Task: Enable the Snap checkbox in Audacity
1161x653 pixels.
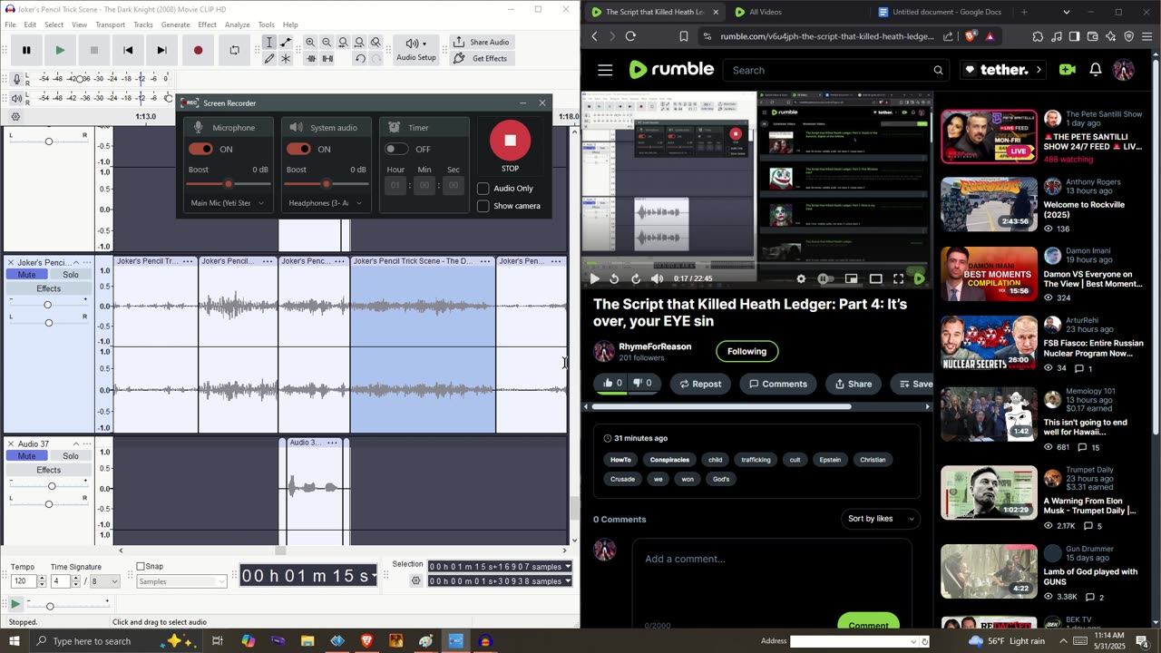Action: pyautogui.click(x=141, y=567)
